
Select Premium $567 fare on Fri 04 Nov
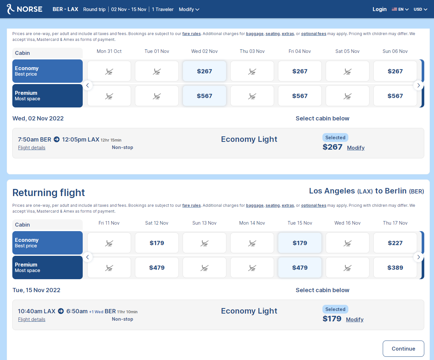pyautogui.click(x=300, y=96)
